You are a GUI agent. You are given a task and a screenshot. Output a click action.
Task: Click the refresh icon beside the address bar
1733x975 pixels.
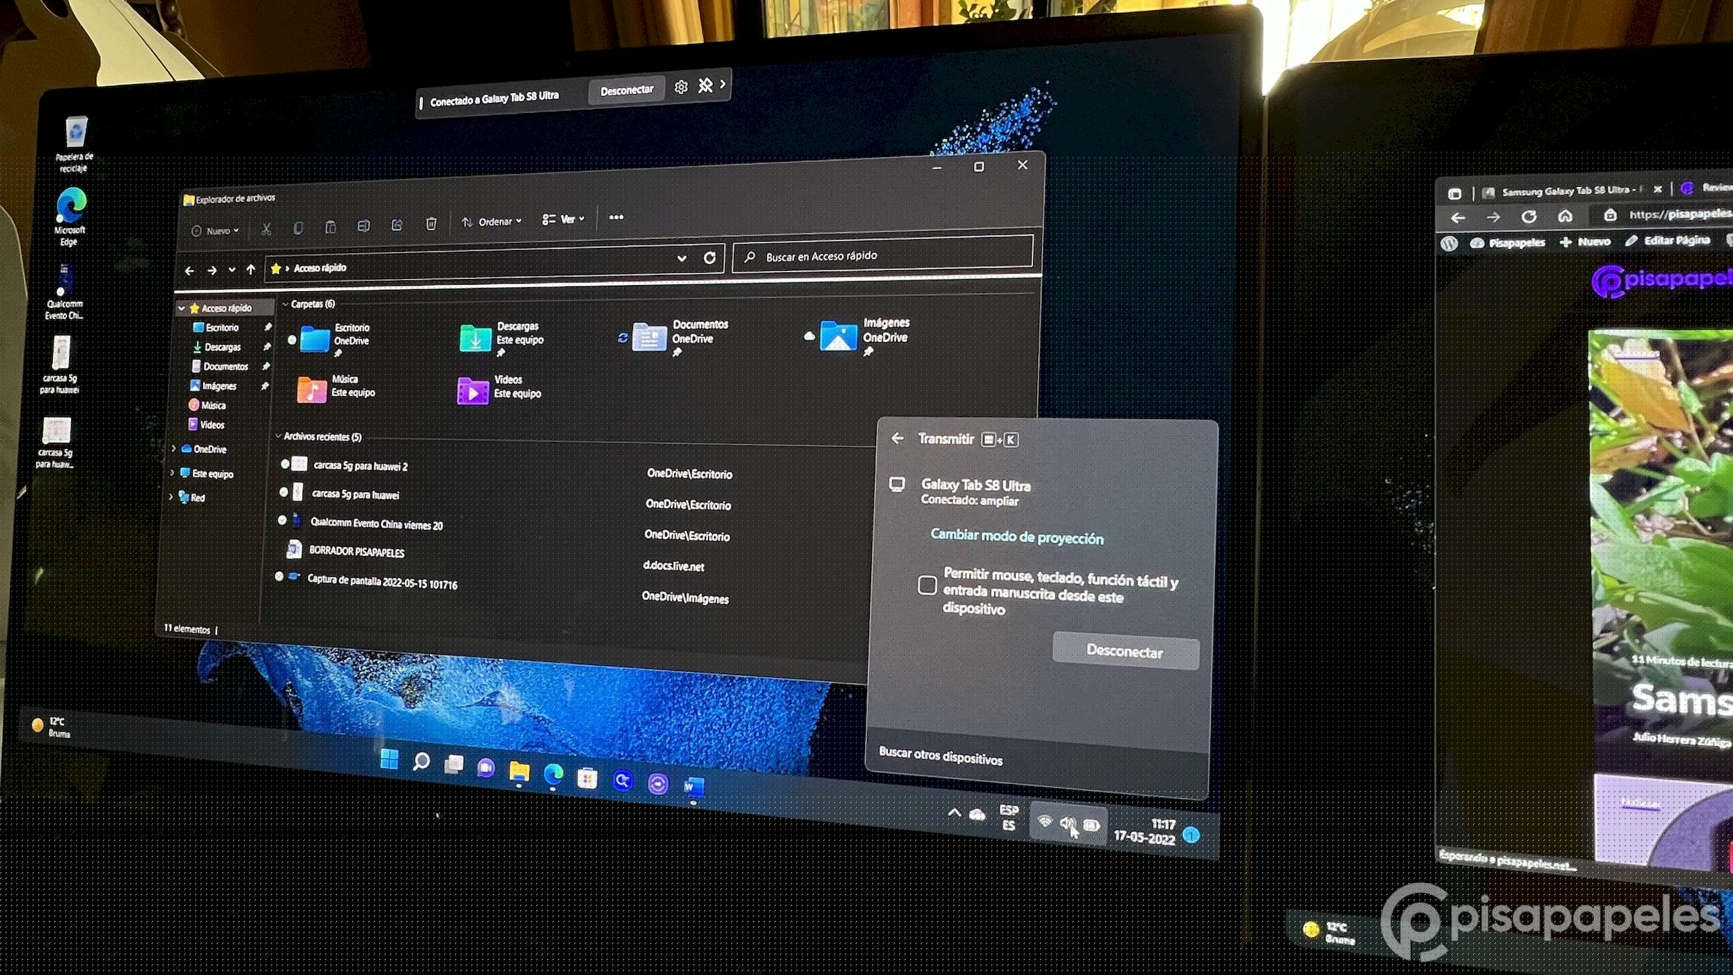pyautogui.click(x=709, y=257)
